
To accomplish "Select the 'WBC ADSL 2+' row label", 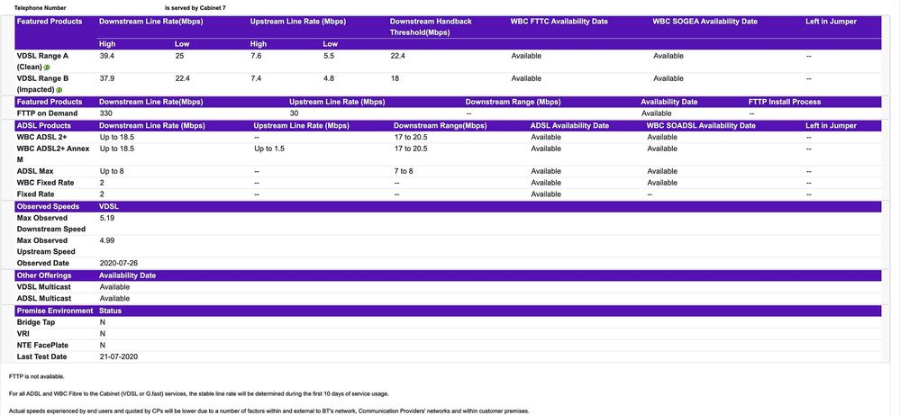I will coord(42,137).
